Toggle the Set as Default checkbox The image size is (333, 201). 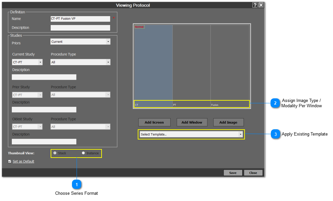[10, 162]
